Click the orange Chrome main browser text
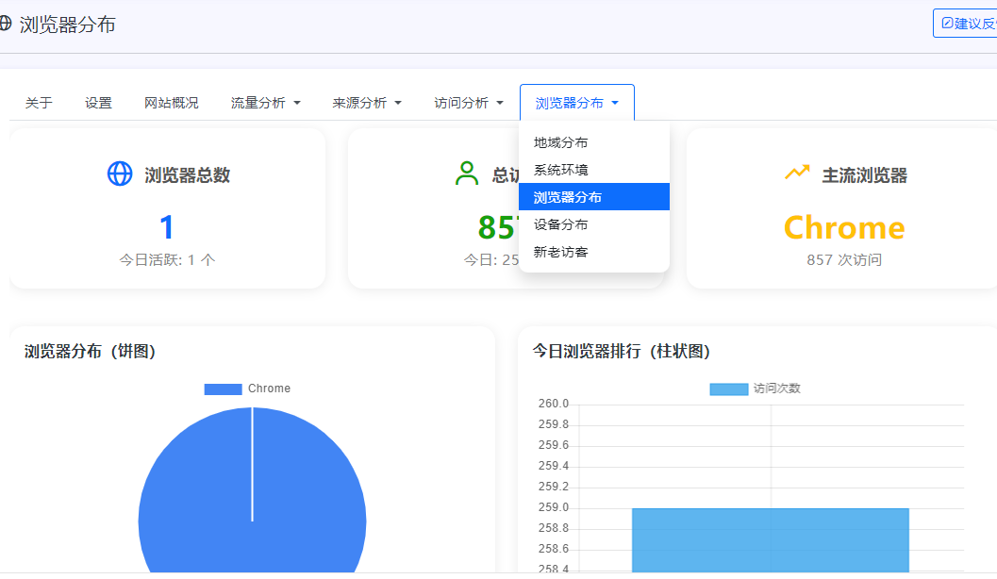Image resolution: width=997 pixels, height=579 pixels. tap(844, 227)
